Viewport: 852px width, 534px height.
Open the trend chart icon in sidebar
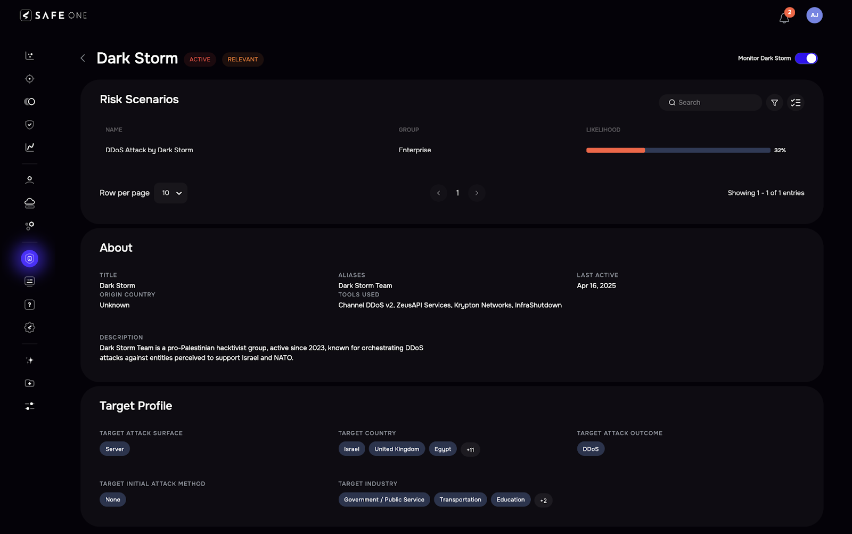coord(29,147)
